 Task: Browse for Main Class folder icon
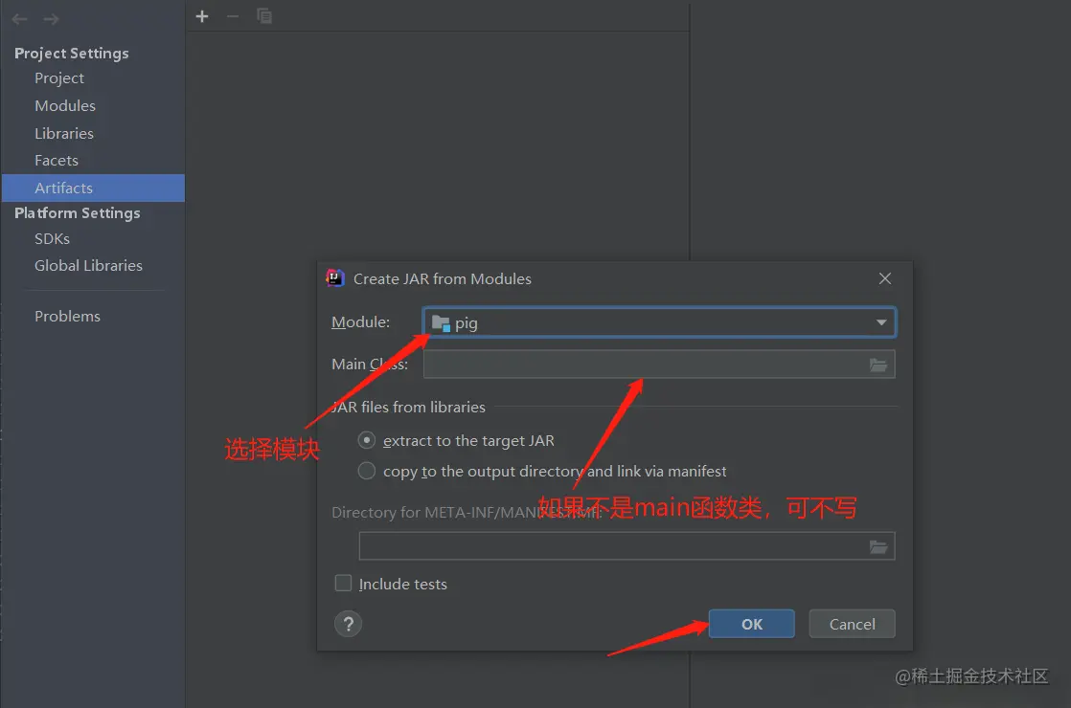[878, 365]
